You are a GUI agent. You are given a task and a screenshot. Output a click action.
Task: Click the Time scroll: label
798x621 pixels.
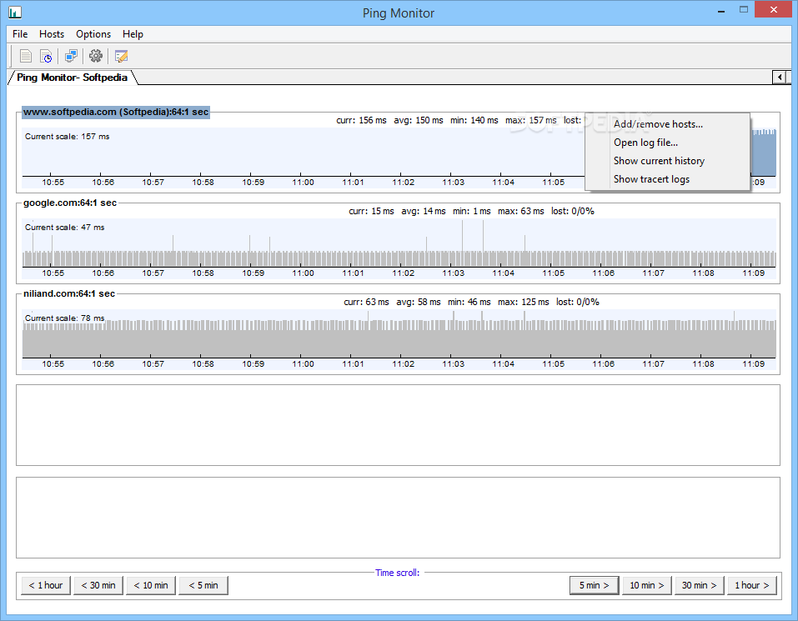(x=398, y=573)
